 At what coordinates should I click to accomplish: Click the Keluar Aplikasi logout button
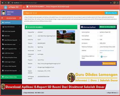[x=11, y=18]
